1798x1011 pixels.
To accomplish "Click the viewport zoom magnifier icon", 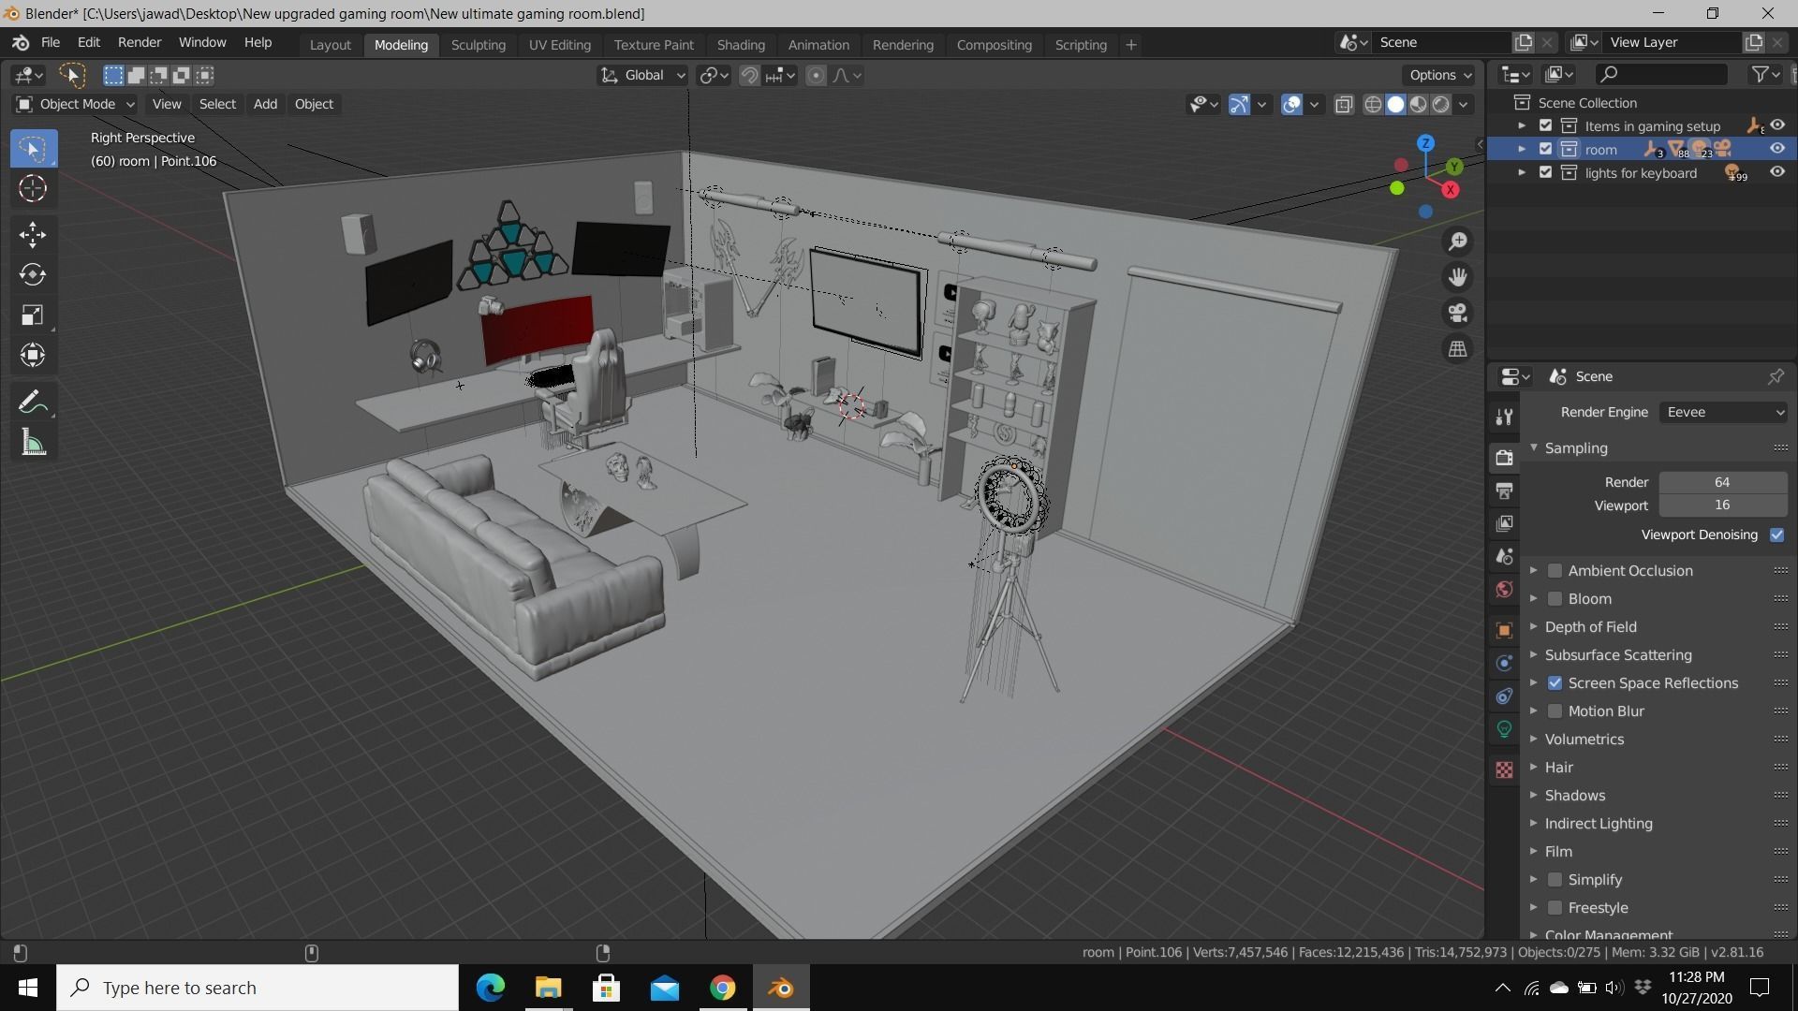I will [x=1458, y=242].
